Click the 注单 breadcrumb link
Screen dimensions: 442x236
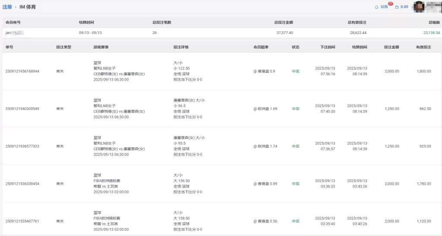click(7, 7)
